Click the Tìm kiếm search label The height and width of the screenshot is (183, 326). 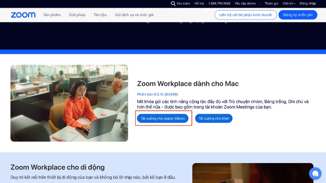click(183, 4)
